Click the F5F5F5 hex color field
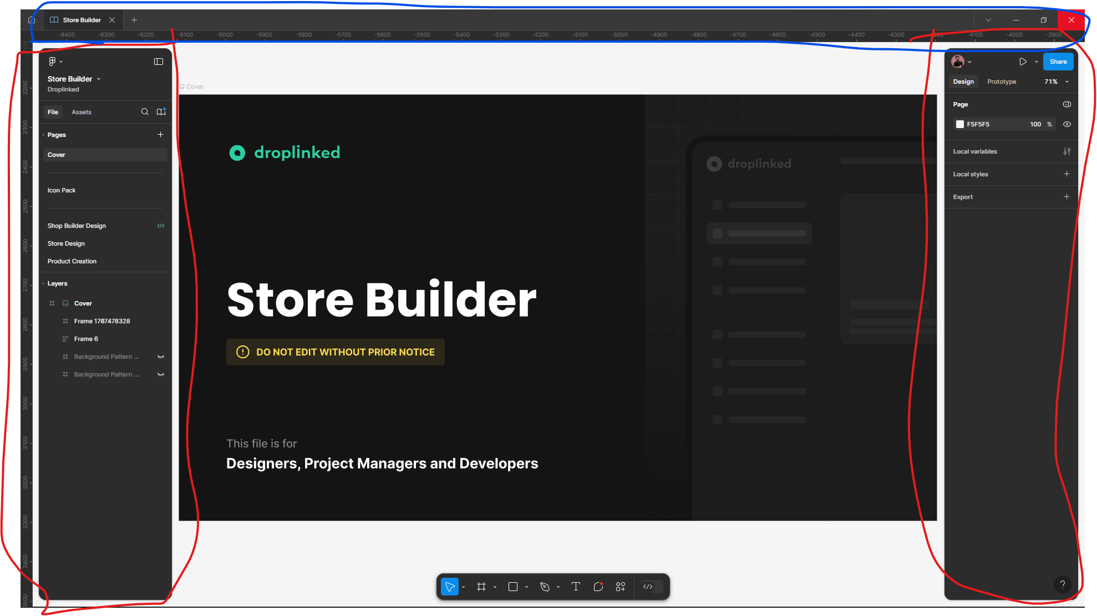This screenshot has height=616, width=1097. pos(988,124)
